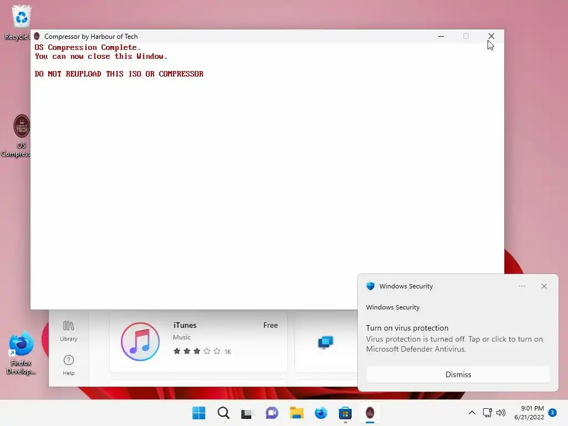568x426 pixels.
Task: Close the Compressor by Harbour of Tech window
Action: (491, 36)
